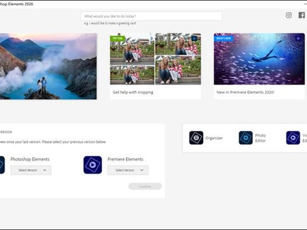Click the 'e.g. I would like to make a greeting card' hint
The width and height of the screenshot is (307, 230).
[110, 23]
